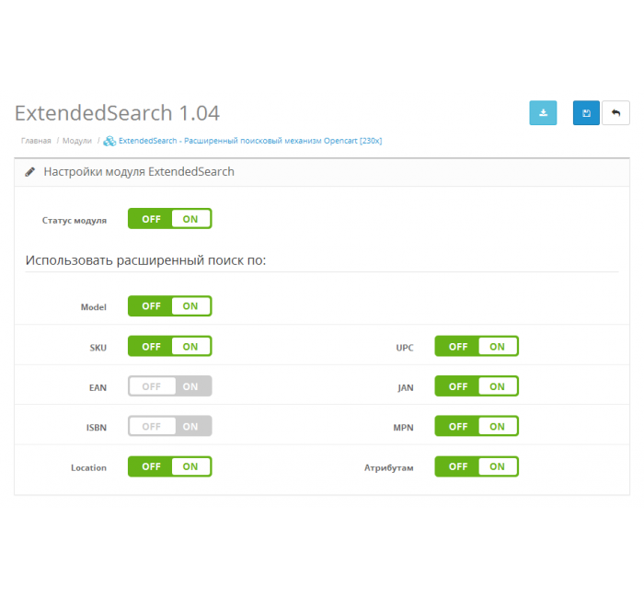Click the back arrow return button

pos(615,112)
